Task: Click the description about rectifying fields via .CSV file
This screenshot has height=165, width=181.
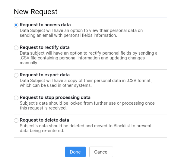Action: pyautogui.click(x=88, y=58)
